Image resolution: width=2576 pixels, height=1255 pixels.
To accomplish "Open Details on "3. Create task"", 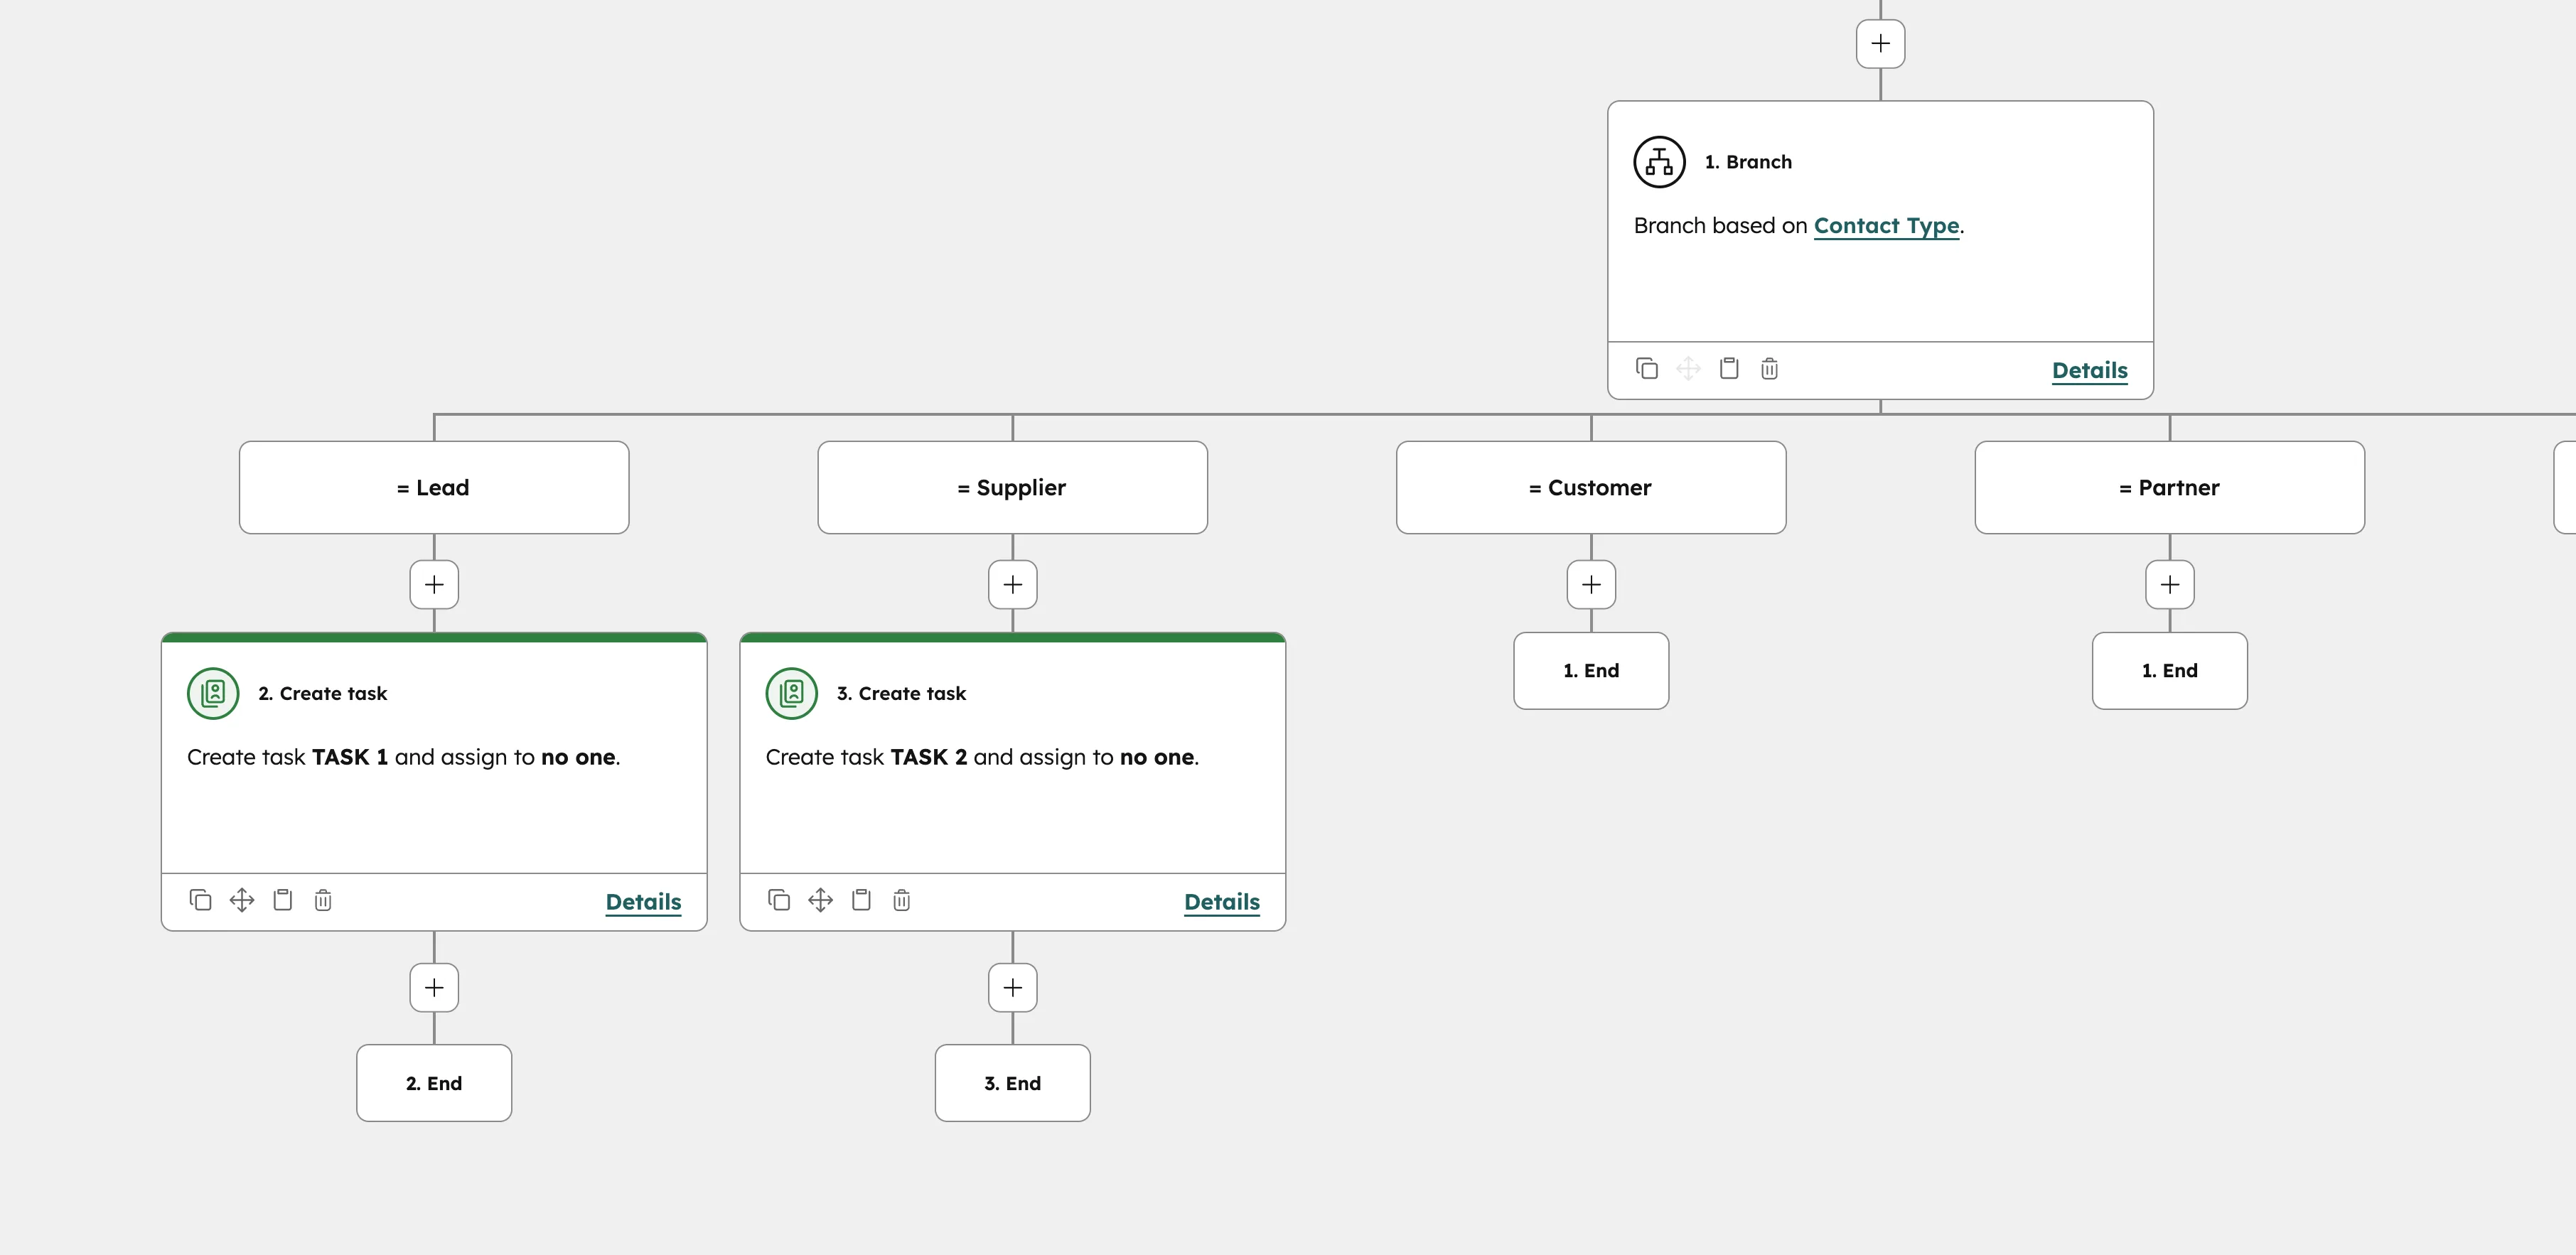I will coord(1221,901).
